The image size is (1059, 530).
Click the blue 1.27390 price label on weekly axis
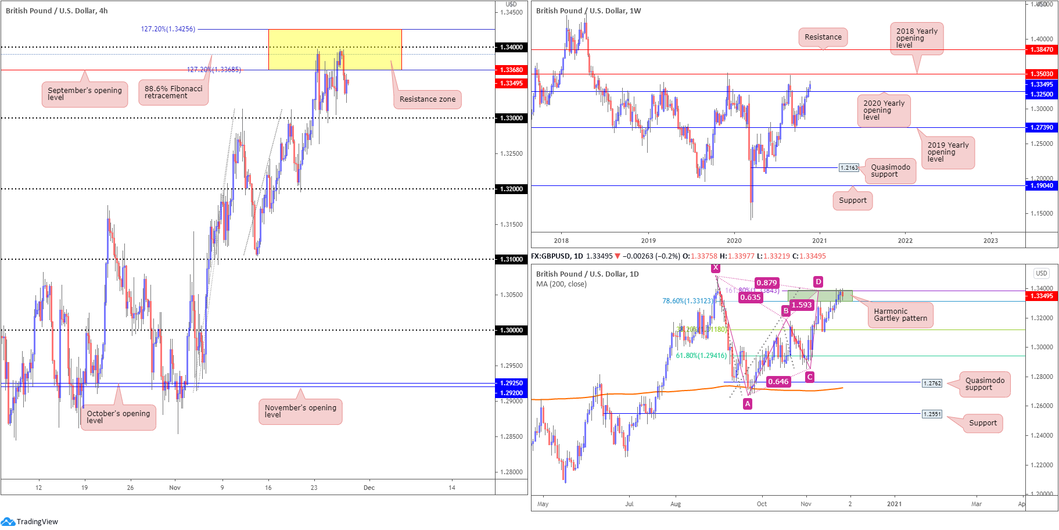click(x=1042, y=127)
